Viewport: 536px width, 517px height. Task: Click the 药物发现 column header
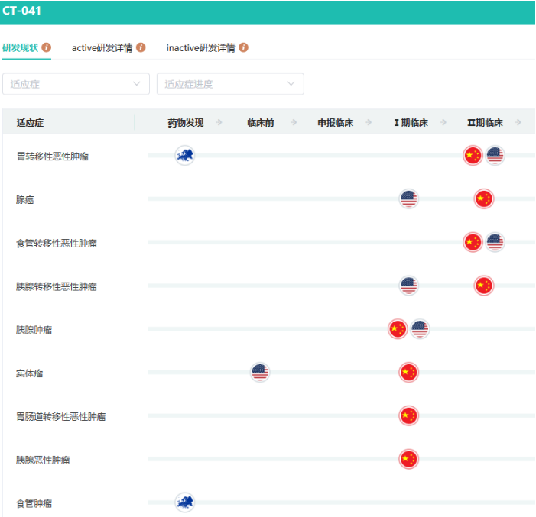coord(186,122)
